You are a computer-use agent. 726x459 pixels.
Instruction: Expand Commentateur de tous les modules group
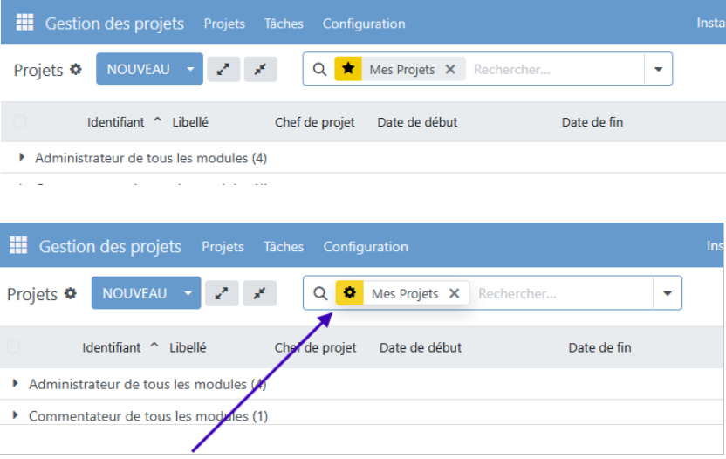click(16, 415)
